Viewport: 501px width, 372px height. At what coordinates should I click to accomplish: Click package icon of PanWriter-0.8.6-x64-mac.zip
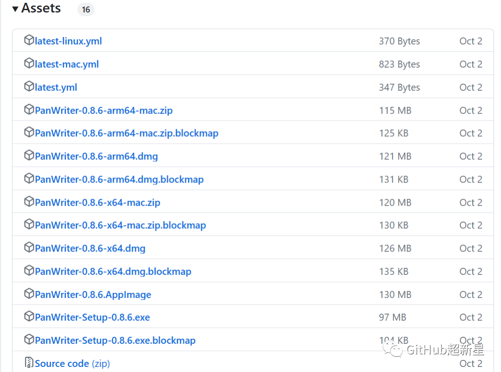[x=29, y=202]
